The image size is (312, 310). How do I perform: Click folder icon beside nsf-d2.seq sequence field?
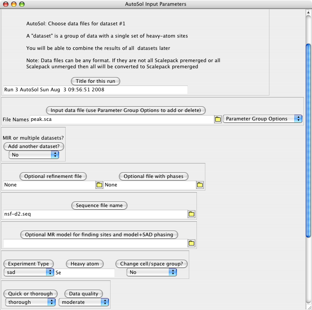coord(191,214)
